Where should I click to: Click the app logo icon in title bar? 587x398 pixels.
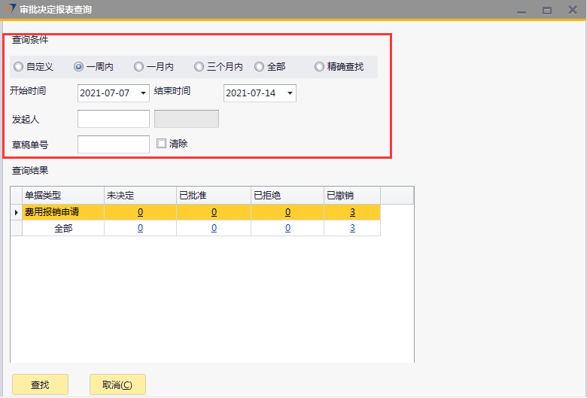[9, 10]
